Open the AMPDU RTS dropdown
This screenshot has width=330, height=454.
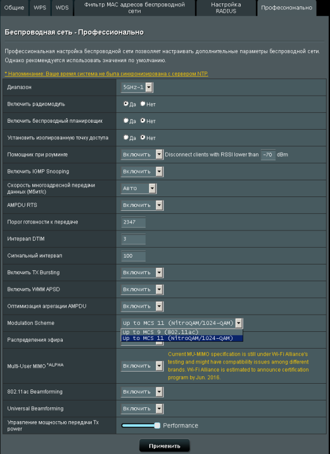point(142,205)
